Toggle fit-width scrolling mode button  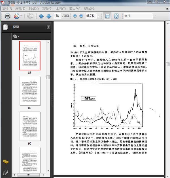pos(107,16)
